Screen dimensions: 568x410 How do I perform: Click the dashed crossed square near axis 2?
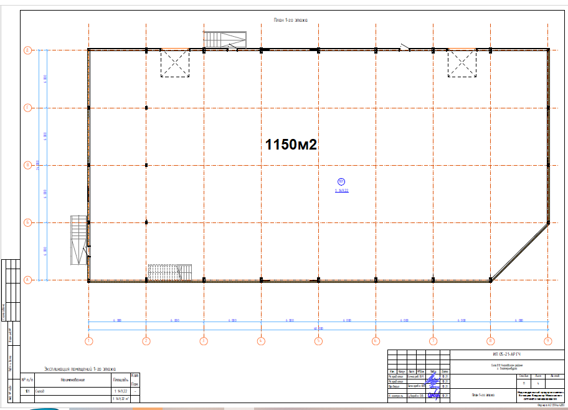(175, 64)
